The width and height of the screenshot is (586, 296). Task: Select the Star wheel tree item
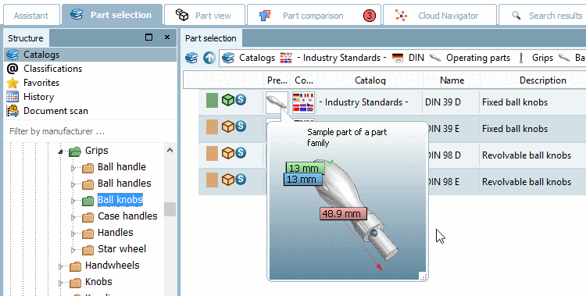[122, 249]
